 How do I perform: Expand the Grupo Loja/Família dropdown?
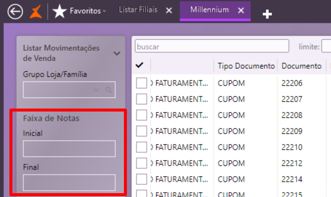click(x=96, y=90)
